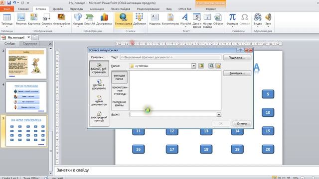
Task: Click Отмена to cancel the dialog
Action: (242, 123)
